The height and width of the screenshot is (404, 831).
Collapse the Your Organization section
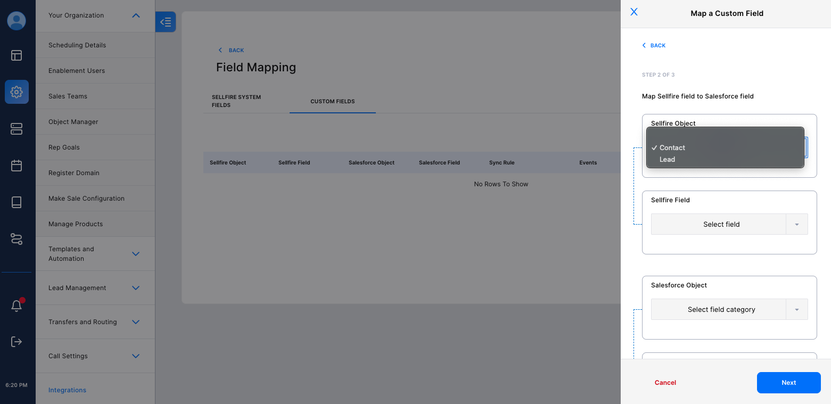point(136,15)
